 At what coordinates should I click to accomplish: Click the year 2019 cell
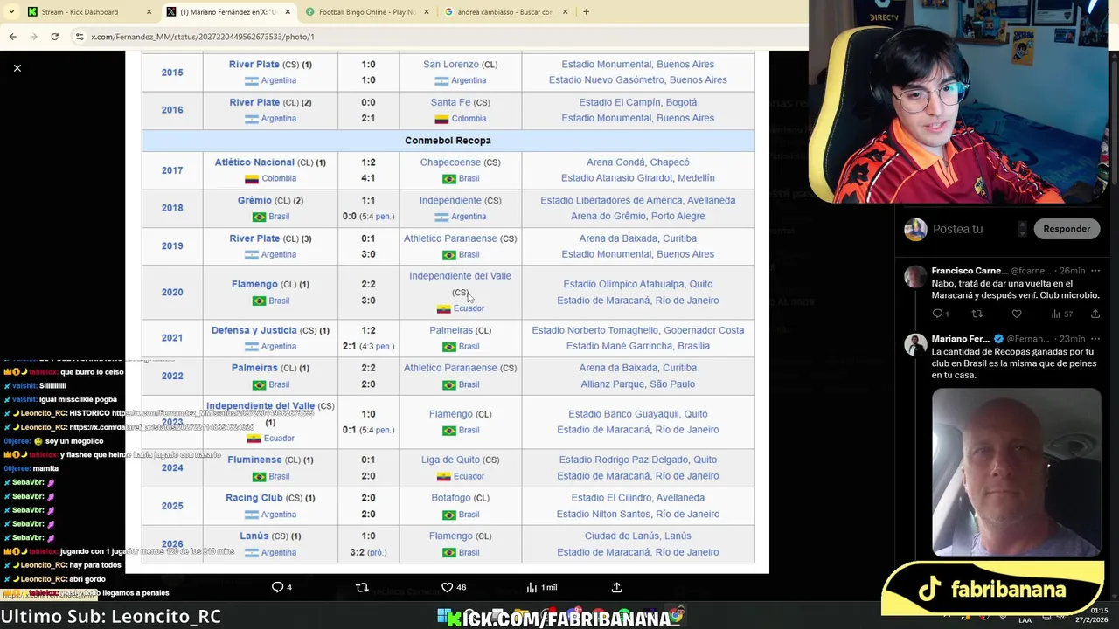point(172,246)
